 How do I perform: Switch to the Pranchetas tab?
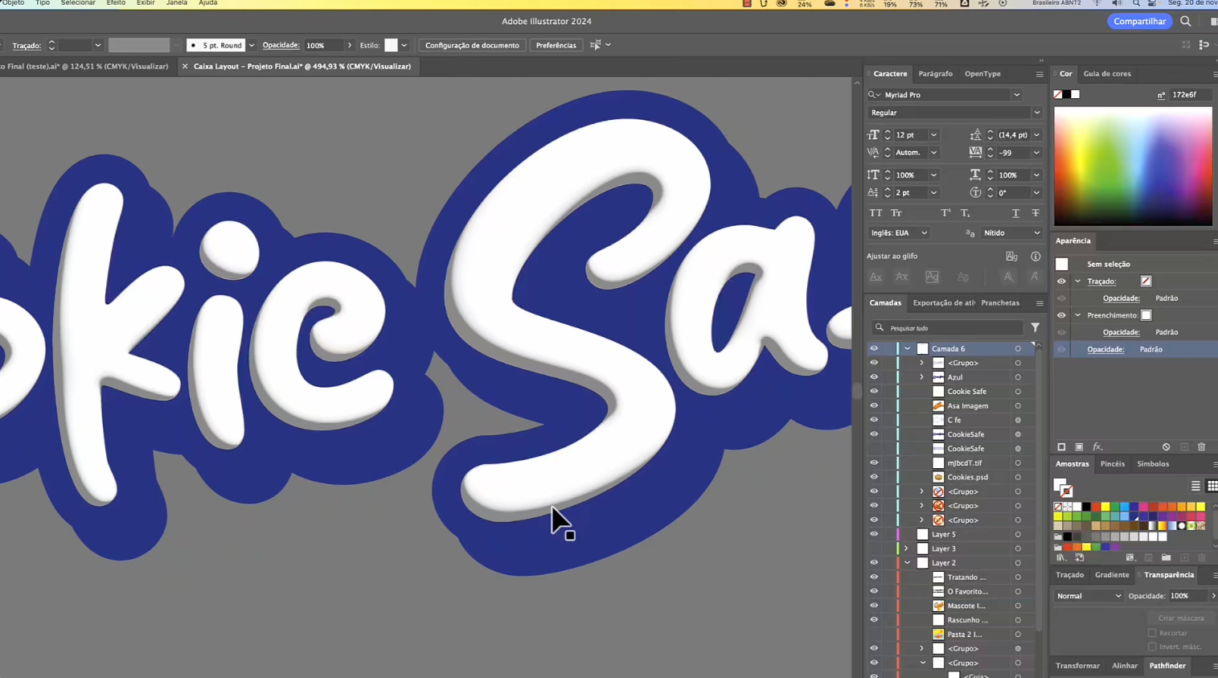[x=1000, y=303]
